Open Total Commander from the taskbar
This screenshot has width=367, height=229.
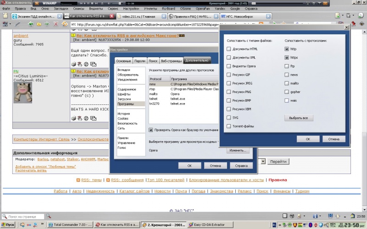point(70,225)
